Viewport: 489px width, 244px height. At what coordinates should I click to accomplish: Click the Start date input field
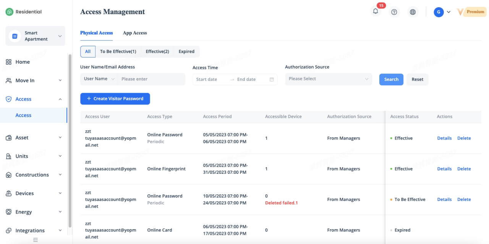click(211, 79)
